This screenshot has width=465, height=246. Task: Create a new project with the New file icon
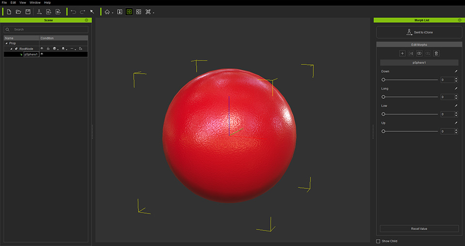[x=9, y=12]
